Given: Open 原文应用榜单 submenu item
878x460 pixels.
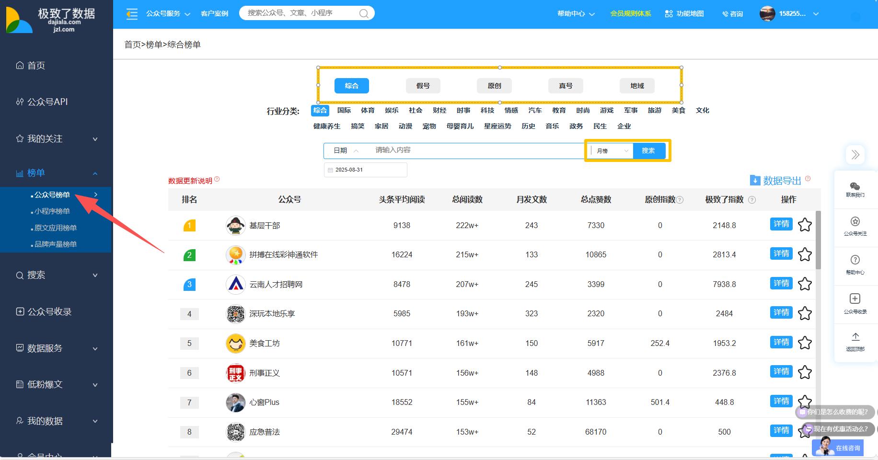Looking at the screenshot, I should click(56, 228).
